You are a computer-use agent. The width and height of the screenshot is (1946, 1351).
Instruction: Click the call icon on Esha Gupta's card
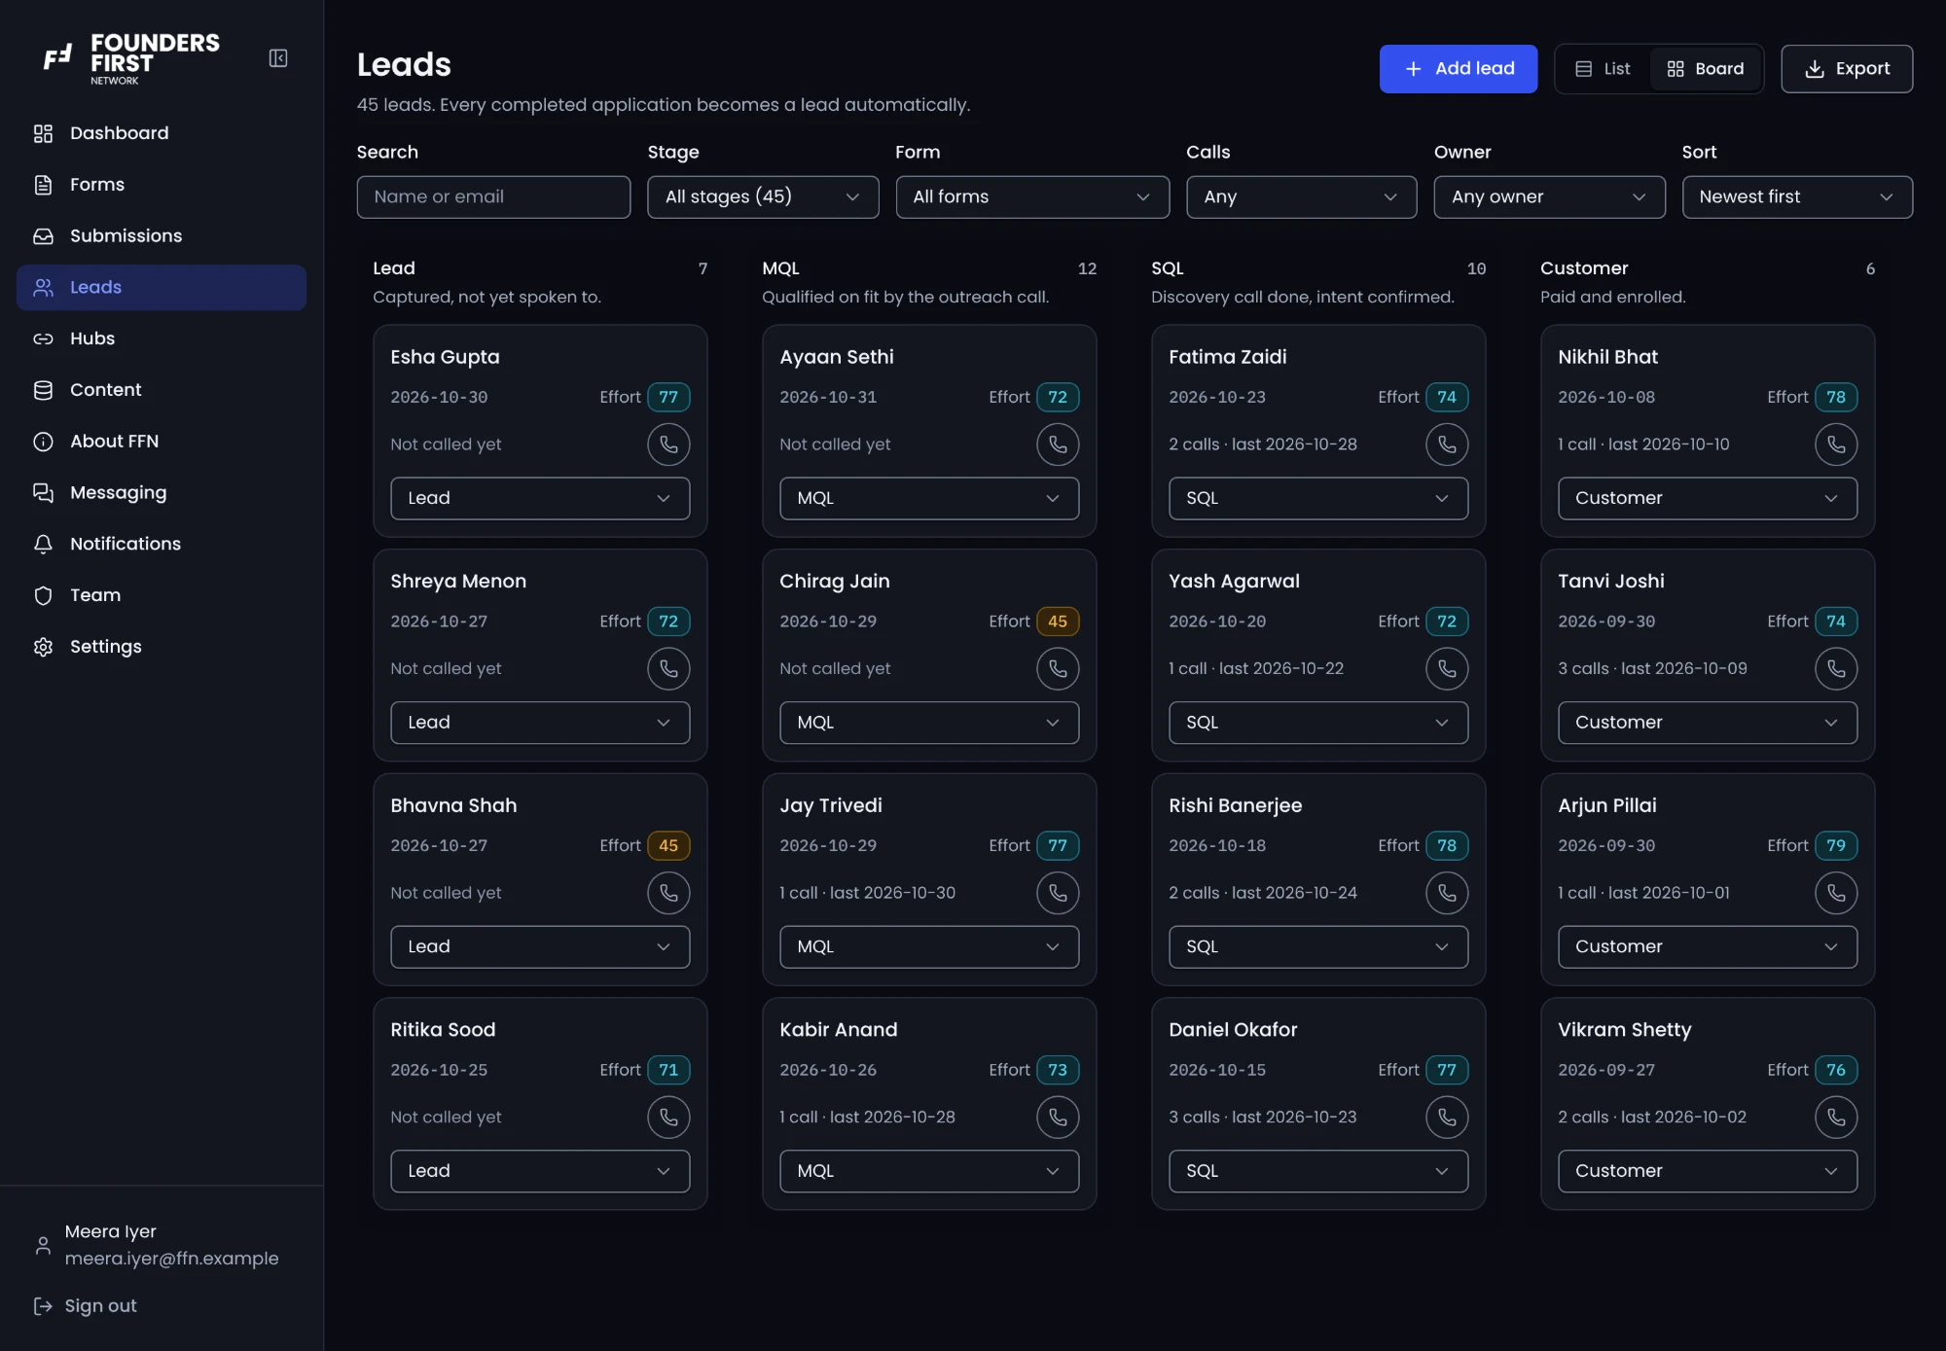tap(668, 444)
